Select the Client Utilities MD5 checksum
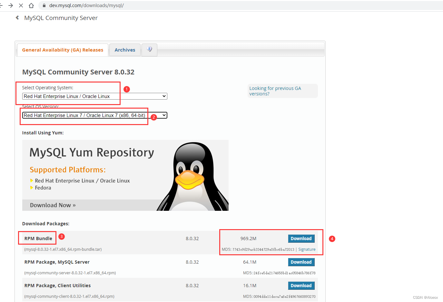 [284, 297]
